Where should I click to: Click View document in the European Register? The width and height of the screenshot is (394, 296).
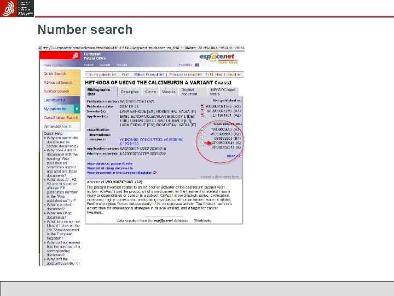119,173
